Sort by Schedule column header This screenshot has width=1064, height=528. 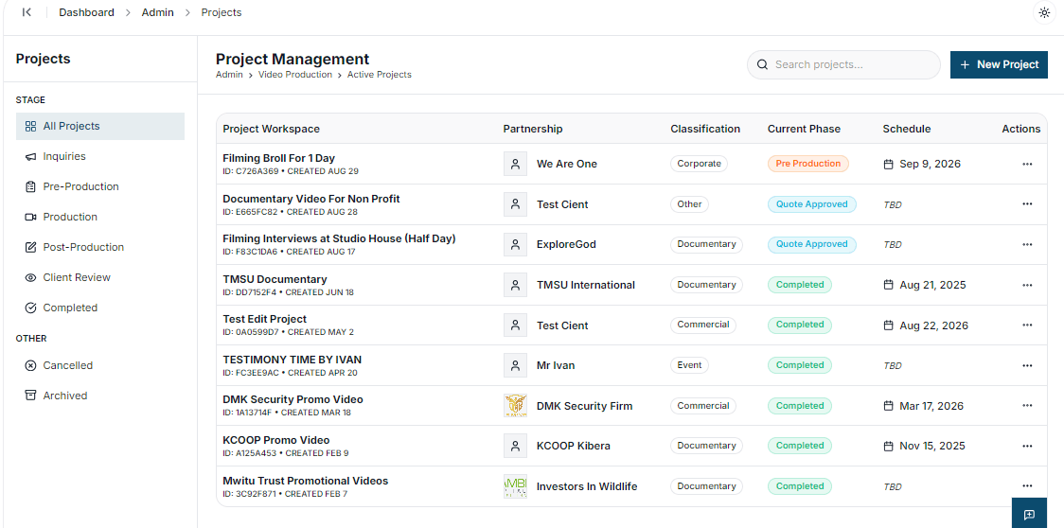[907, 129]
